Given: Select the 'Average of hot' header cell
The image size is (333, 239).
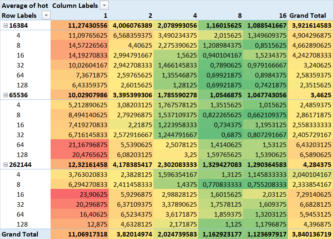Looking at the screenshot, I should (x=25, y=5).
